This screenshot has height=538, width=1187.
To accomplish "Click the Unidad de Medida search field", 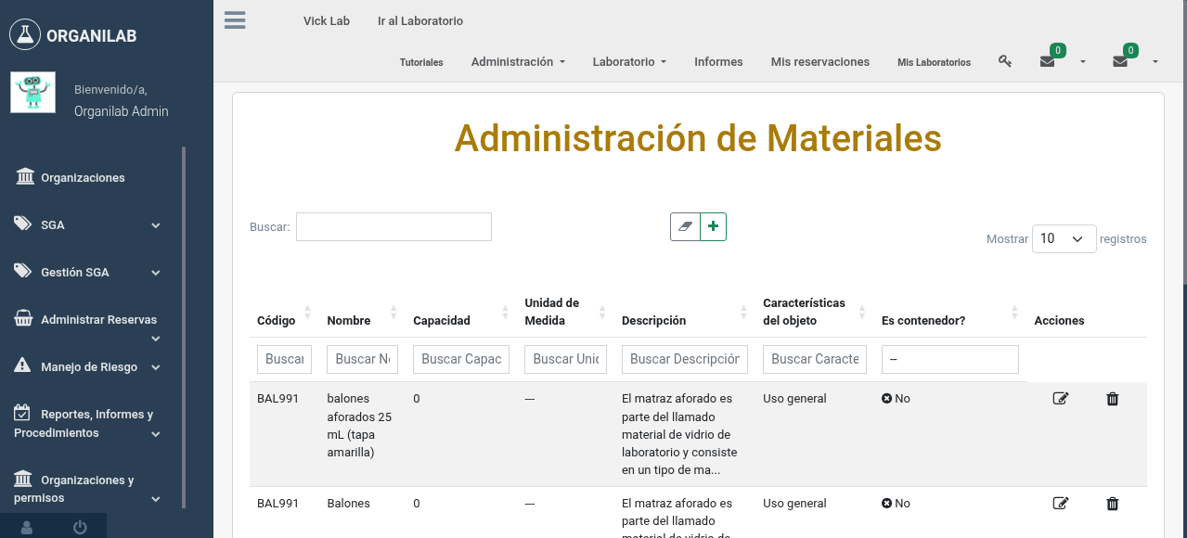I will pyautogui.click(x=565, y=359).
